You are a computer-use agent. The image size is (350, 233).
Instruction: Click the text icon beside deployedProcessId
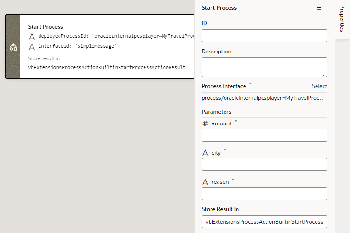coord(32,36)
